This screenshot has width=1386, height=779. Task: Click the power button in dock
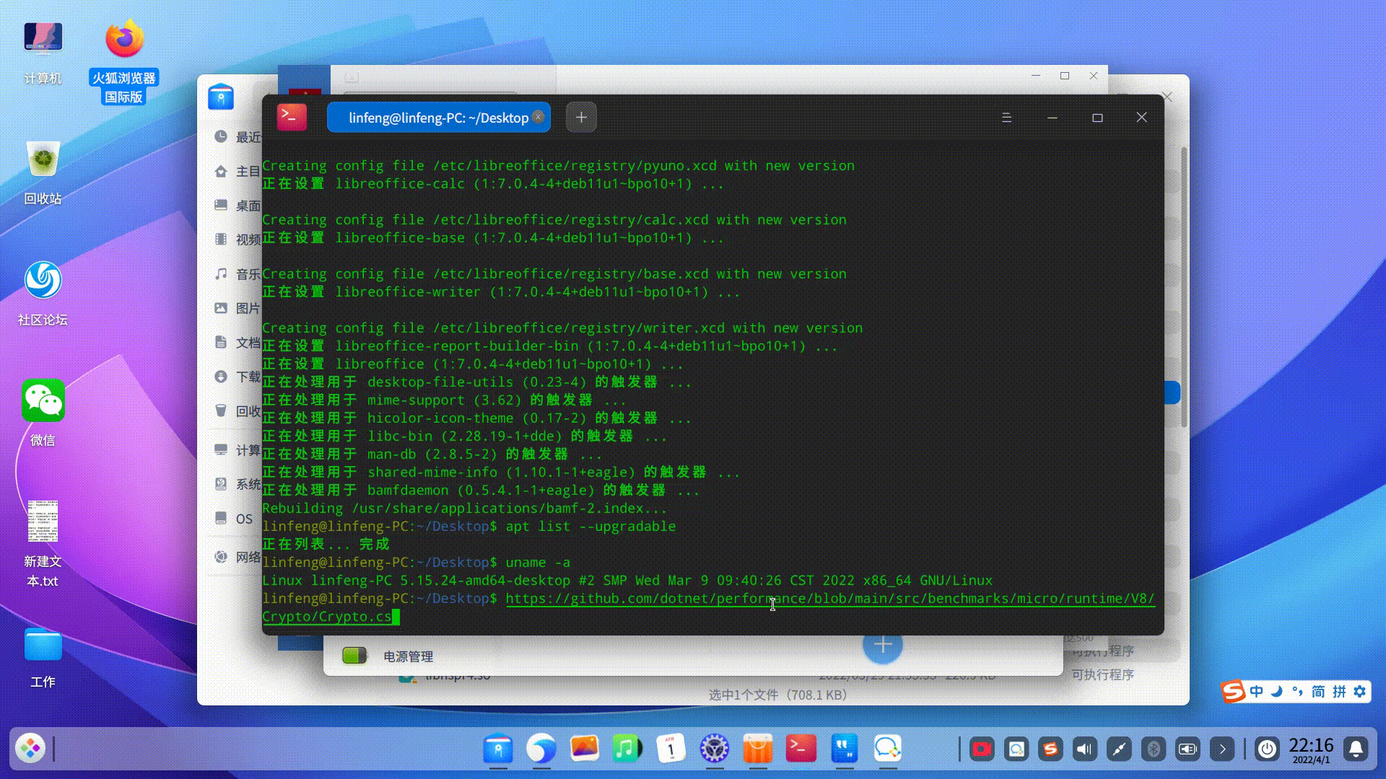[1267, 749]
